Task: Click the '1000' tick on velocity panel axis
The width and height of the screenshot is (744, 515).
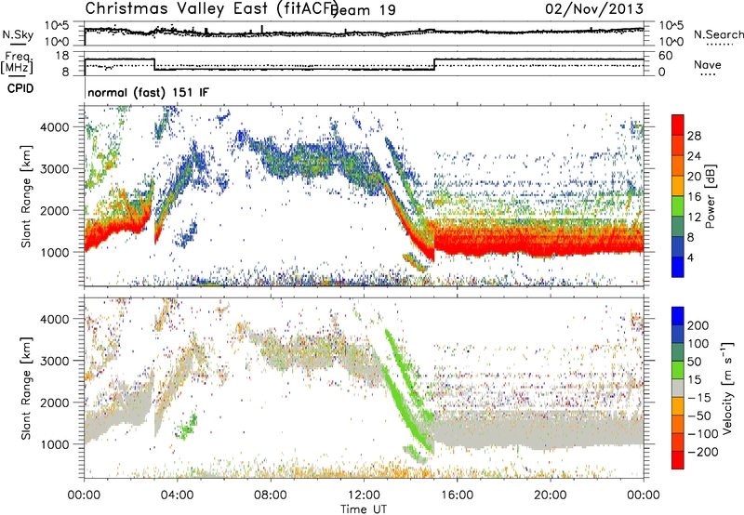Action: (x=55, y=444)
